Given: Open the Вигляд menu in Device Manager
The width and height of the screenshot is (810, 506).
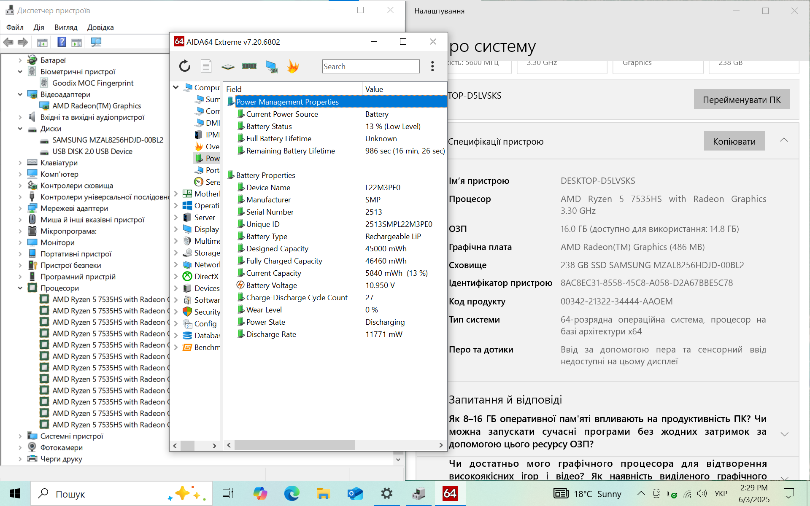Looking at the screenshot, I should (x=66, y=27).
